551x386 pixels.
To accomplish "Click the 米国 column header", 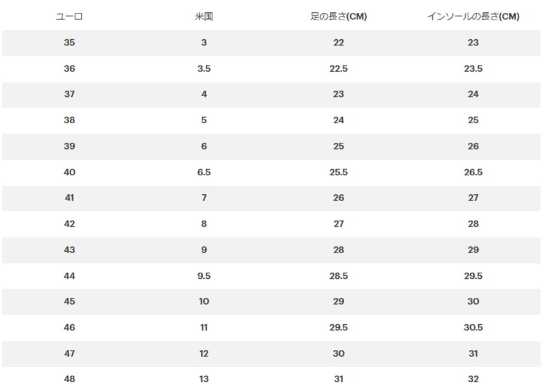I will coord(204,16).
